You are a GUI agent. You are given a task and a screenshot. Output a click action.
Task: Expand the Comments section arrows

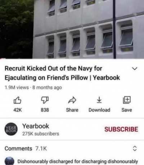coord(135,148)
